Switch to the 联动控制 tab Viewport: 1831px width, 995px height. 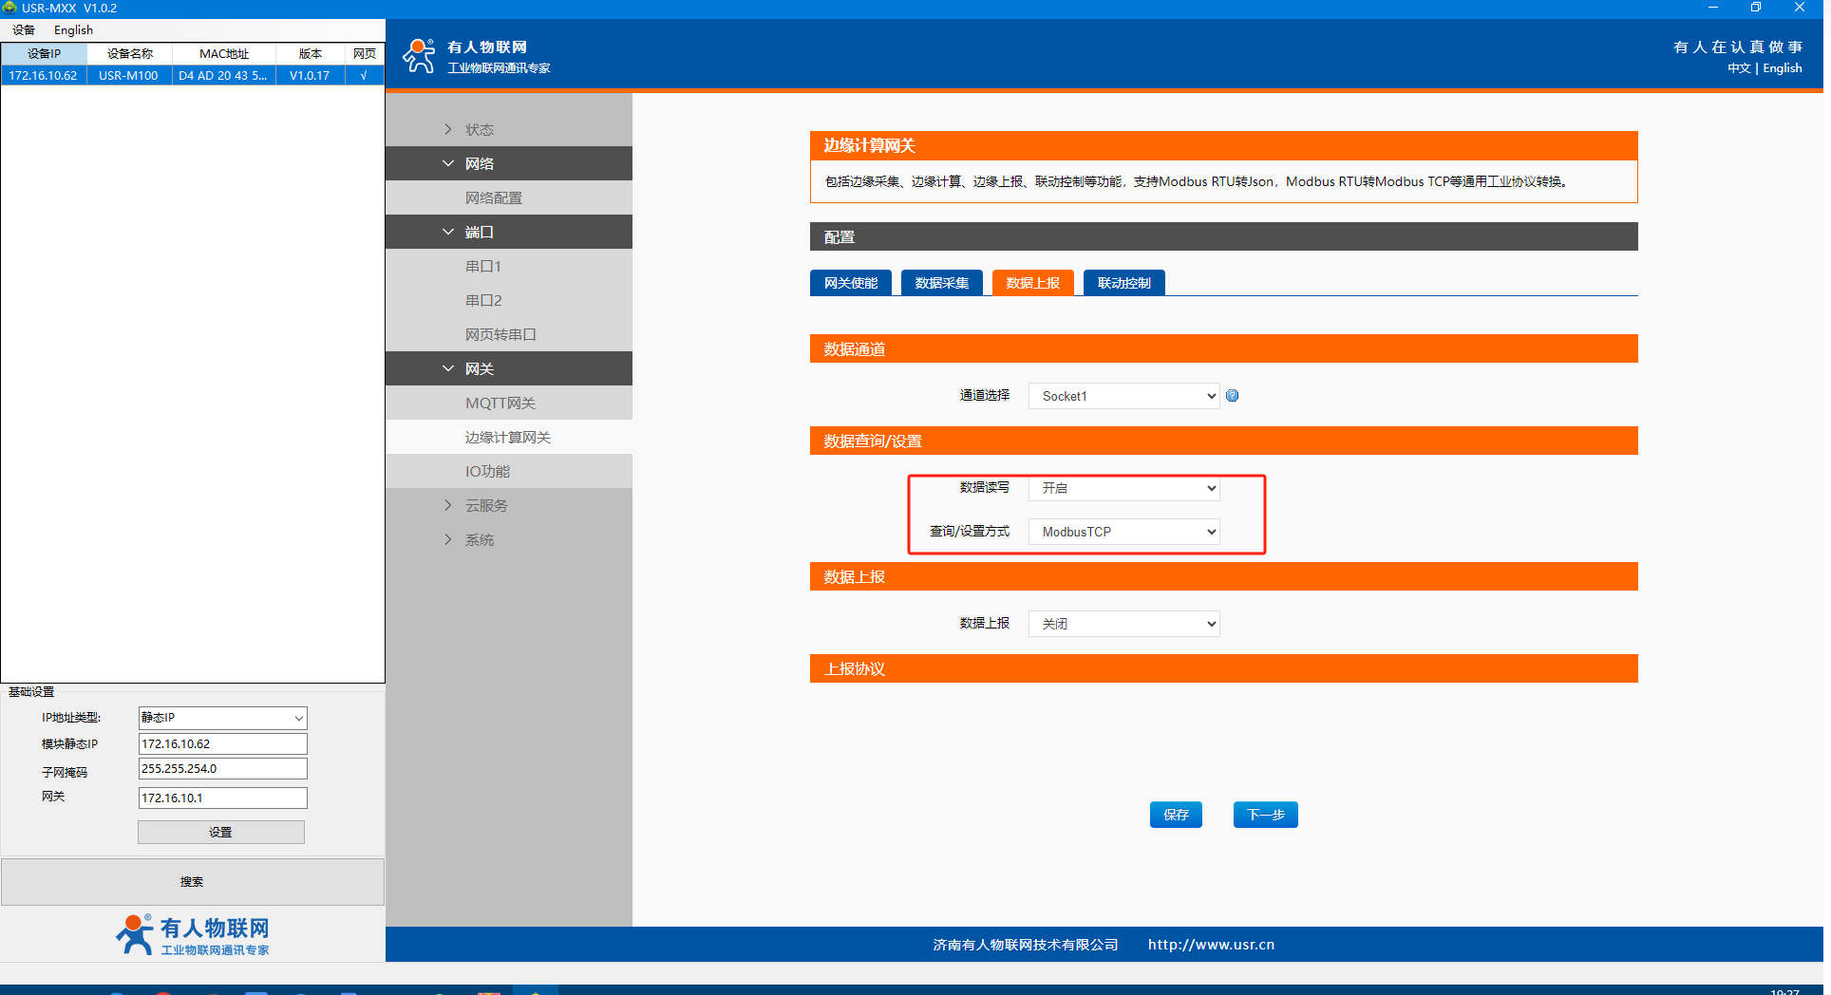click(x=1123, y=283)
